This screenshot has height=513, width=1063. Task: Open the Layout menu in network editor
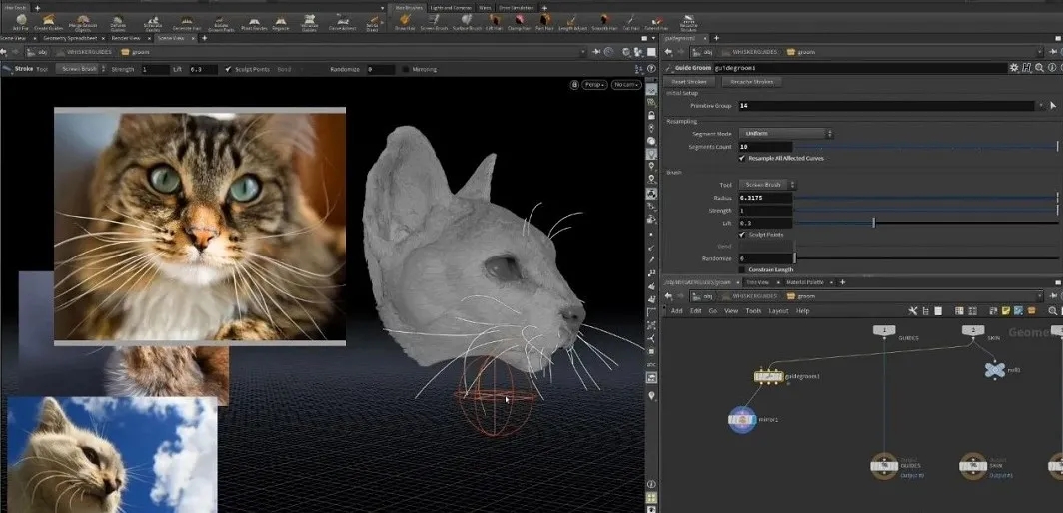coord(778,311)
